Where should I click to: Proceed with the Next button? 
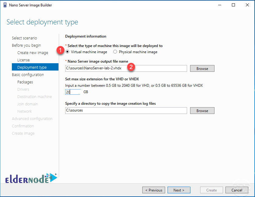(179, 190)
